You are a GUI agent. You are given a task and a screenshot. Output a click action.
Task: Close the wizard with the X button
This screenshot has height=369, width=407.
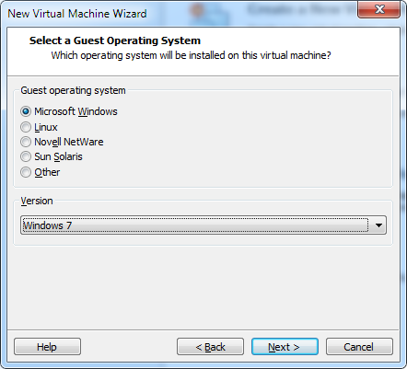click(379, 9)
